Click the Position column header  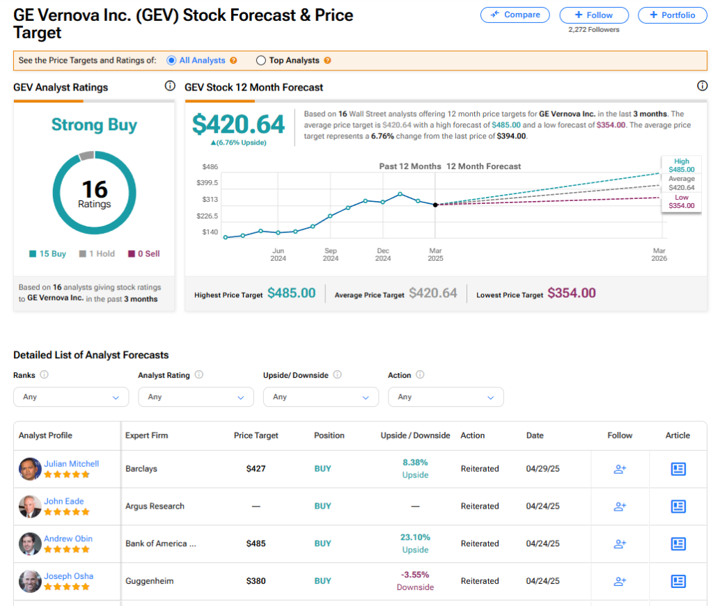click(329, 436)
